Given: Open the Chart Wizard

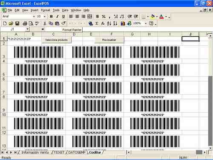Looking at the screenshot, I should 123,23.
